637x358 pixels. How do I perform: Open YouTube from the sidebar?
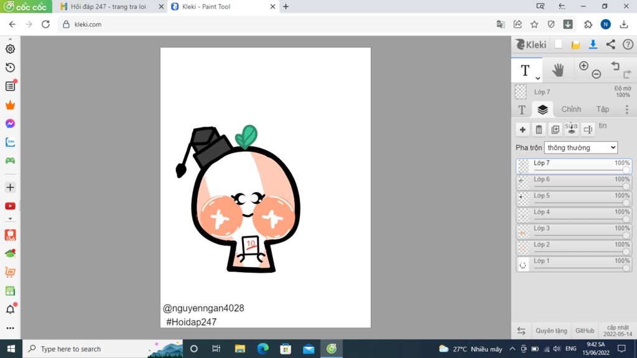click(10, 206)
